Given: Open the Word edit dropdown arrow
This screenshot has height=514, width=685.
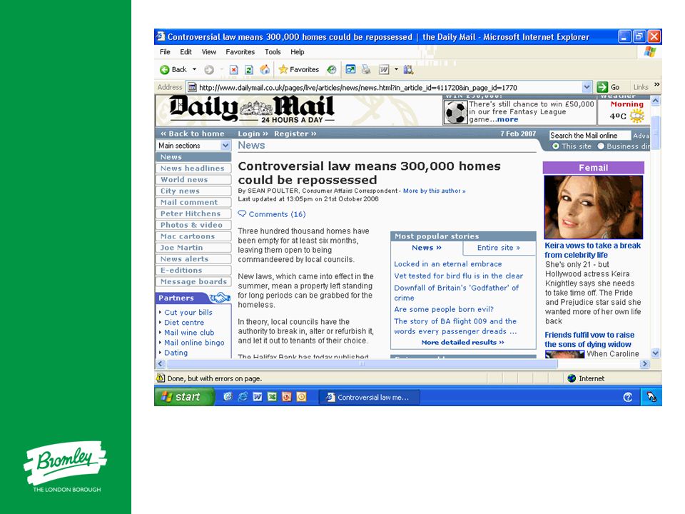Looking at the screenshot, I should pyautogui.click(x=396, y=69).
